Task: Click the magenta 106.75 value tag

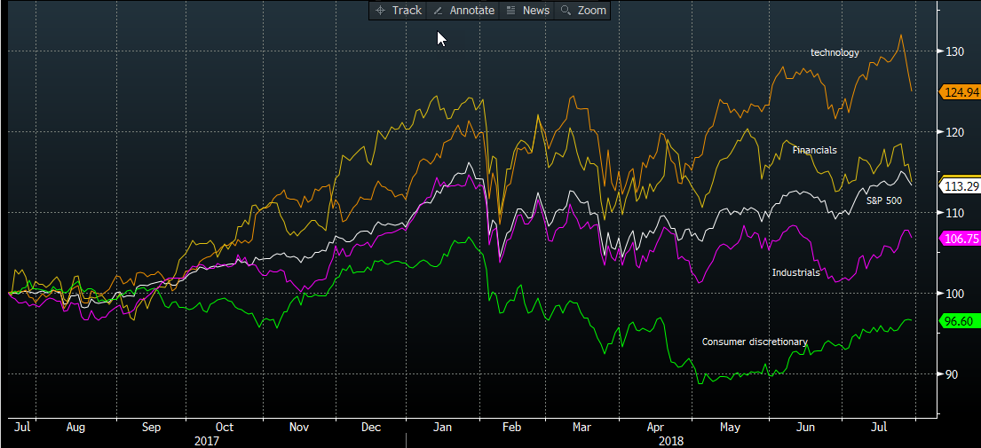Action: pyautogui.click(x=959, y=238)
